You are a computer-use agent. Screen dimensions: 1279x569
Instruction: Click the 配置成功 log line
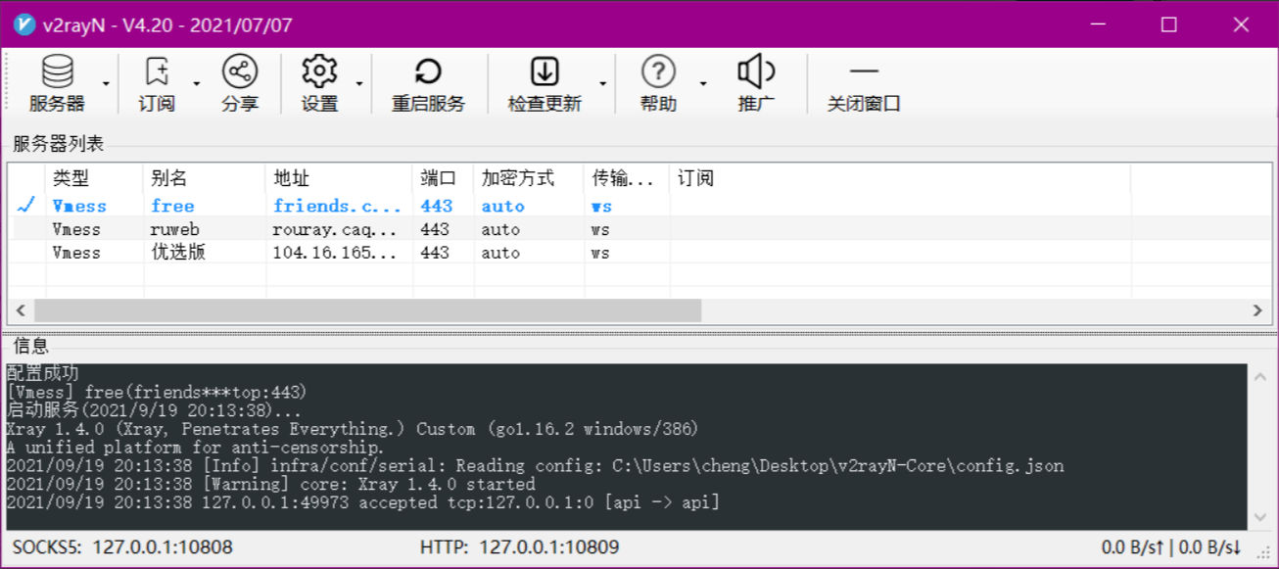click(42, 373)
